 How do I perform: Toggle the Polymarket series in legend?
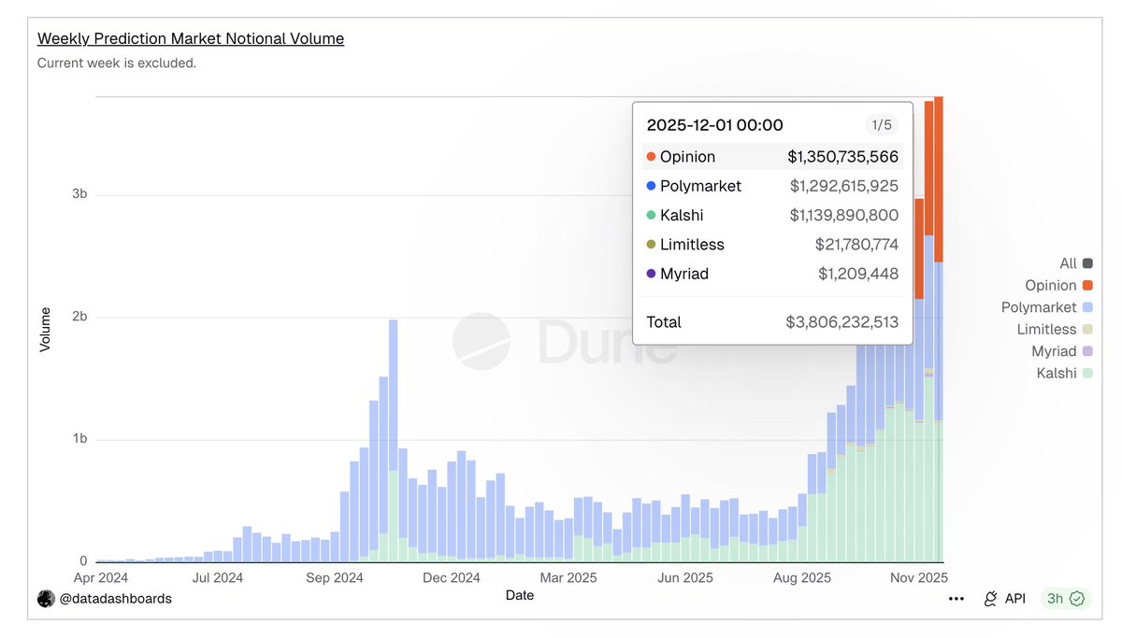click(x=1046, y=307)
